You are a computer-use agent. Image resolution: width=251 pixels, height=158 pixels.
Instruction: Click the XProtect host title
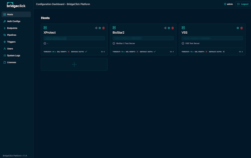tap(50, 33)
